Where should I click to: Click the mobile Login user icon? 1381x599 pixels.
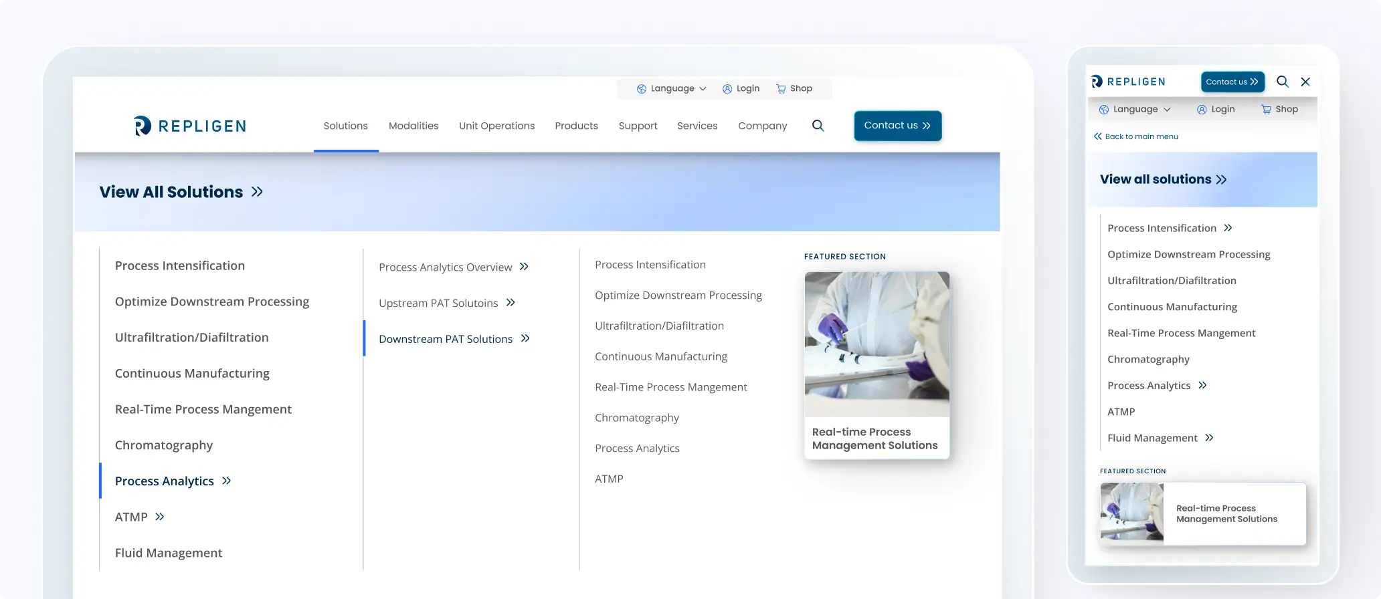tap(1202, 110)
